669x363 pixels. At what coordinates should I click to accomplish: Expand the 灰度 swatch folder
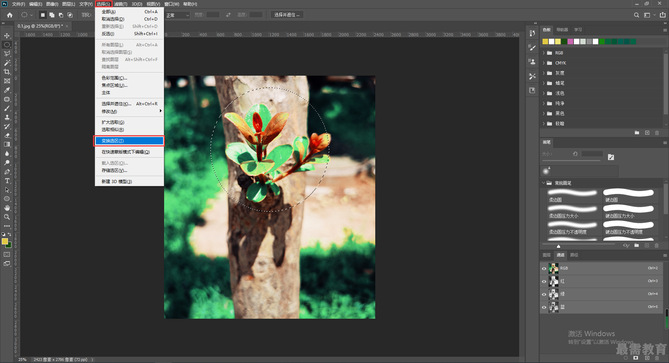pyautogui.click(x=544, y=73)
